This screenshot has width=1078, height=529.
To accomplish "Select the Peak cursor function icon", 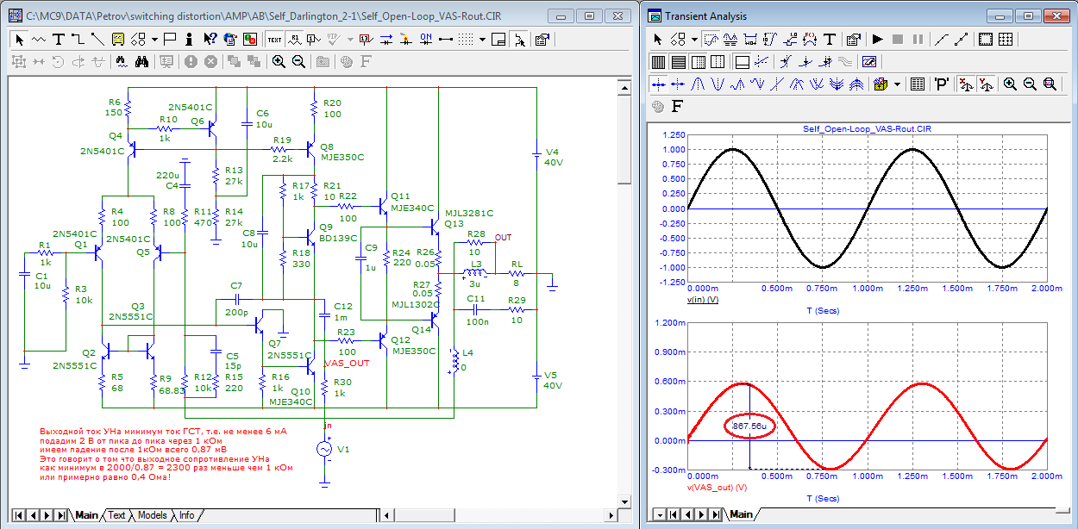I will point(697,84).
